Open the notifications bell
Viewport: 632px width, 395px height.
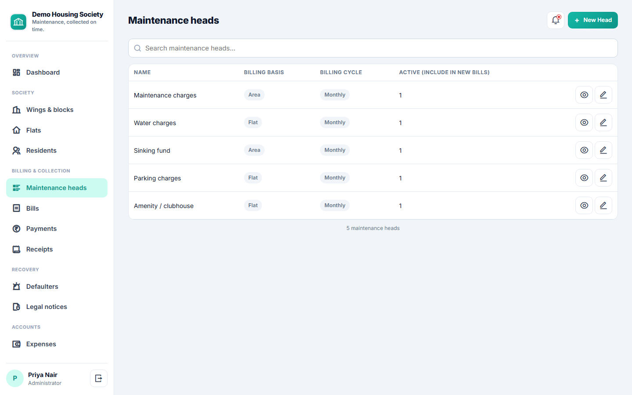(556, 20)
